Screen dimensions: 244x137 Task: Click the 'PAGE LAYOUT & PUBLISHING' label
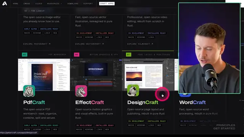click(x=154, y=55)
